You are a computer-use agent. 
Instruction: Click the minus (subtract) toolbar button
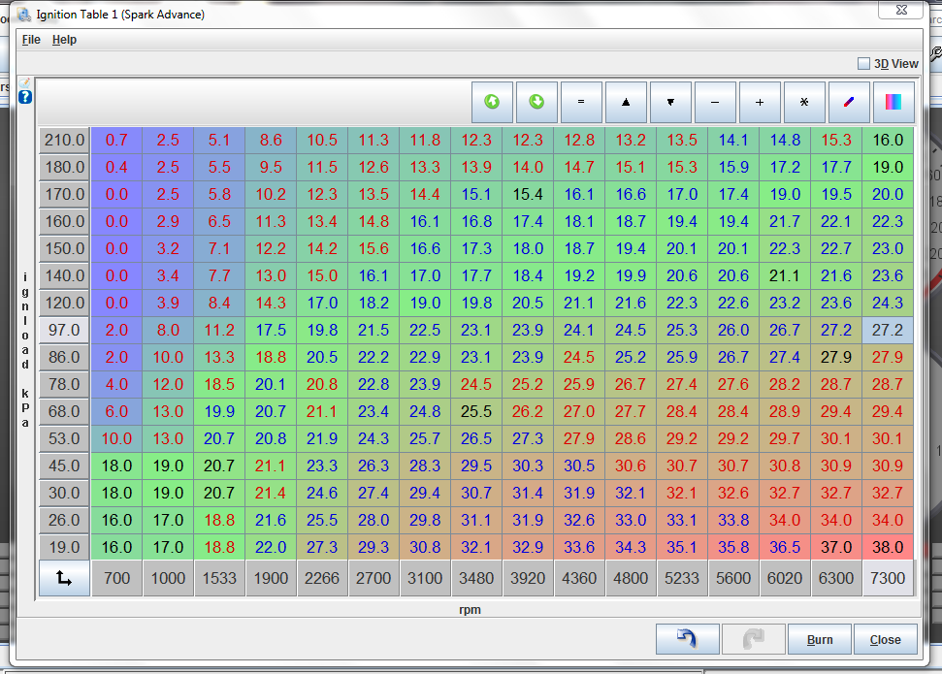click(715, 102)
